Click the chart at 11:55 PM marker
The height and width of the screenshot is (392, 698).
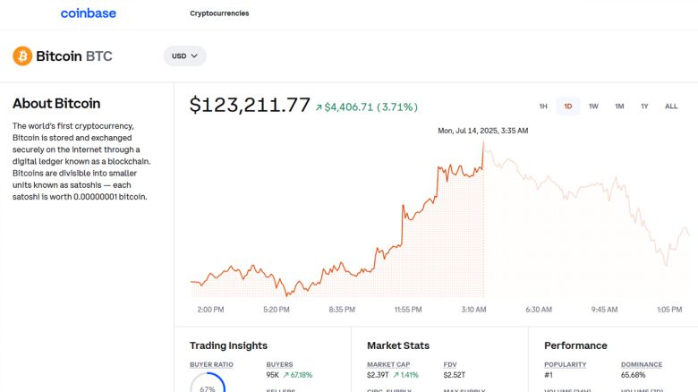tap(407, 309)
